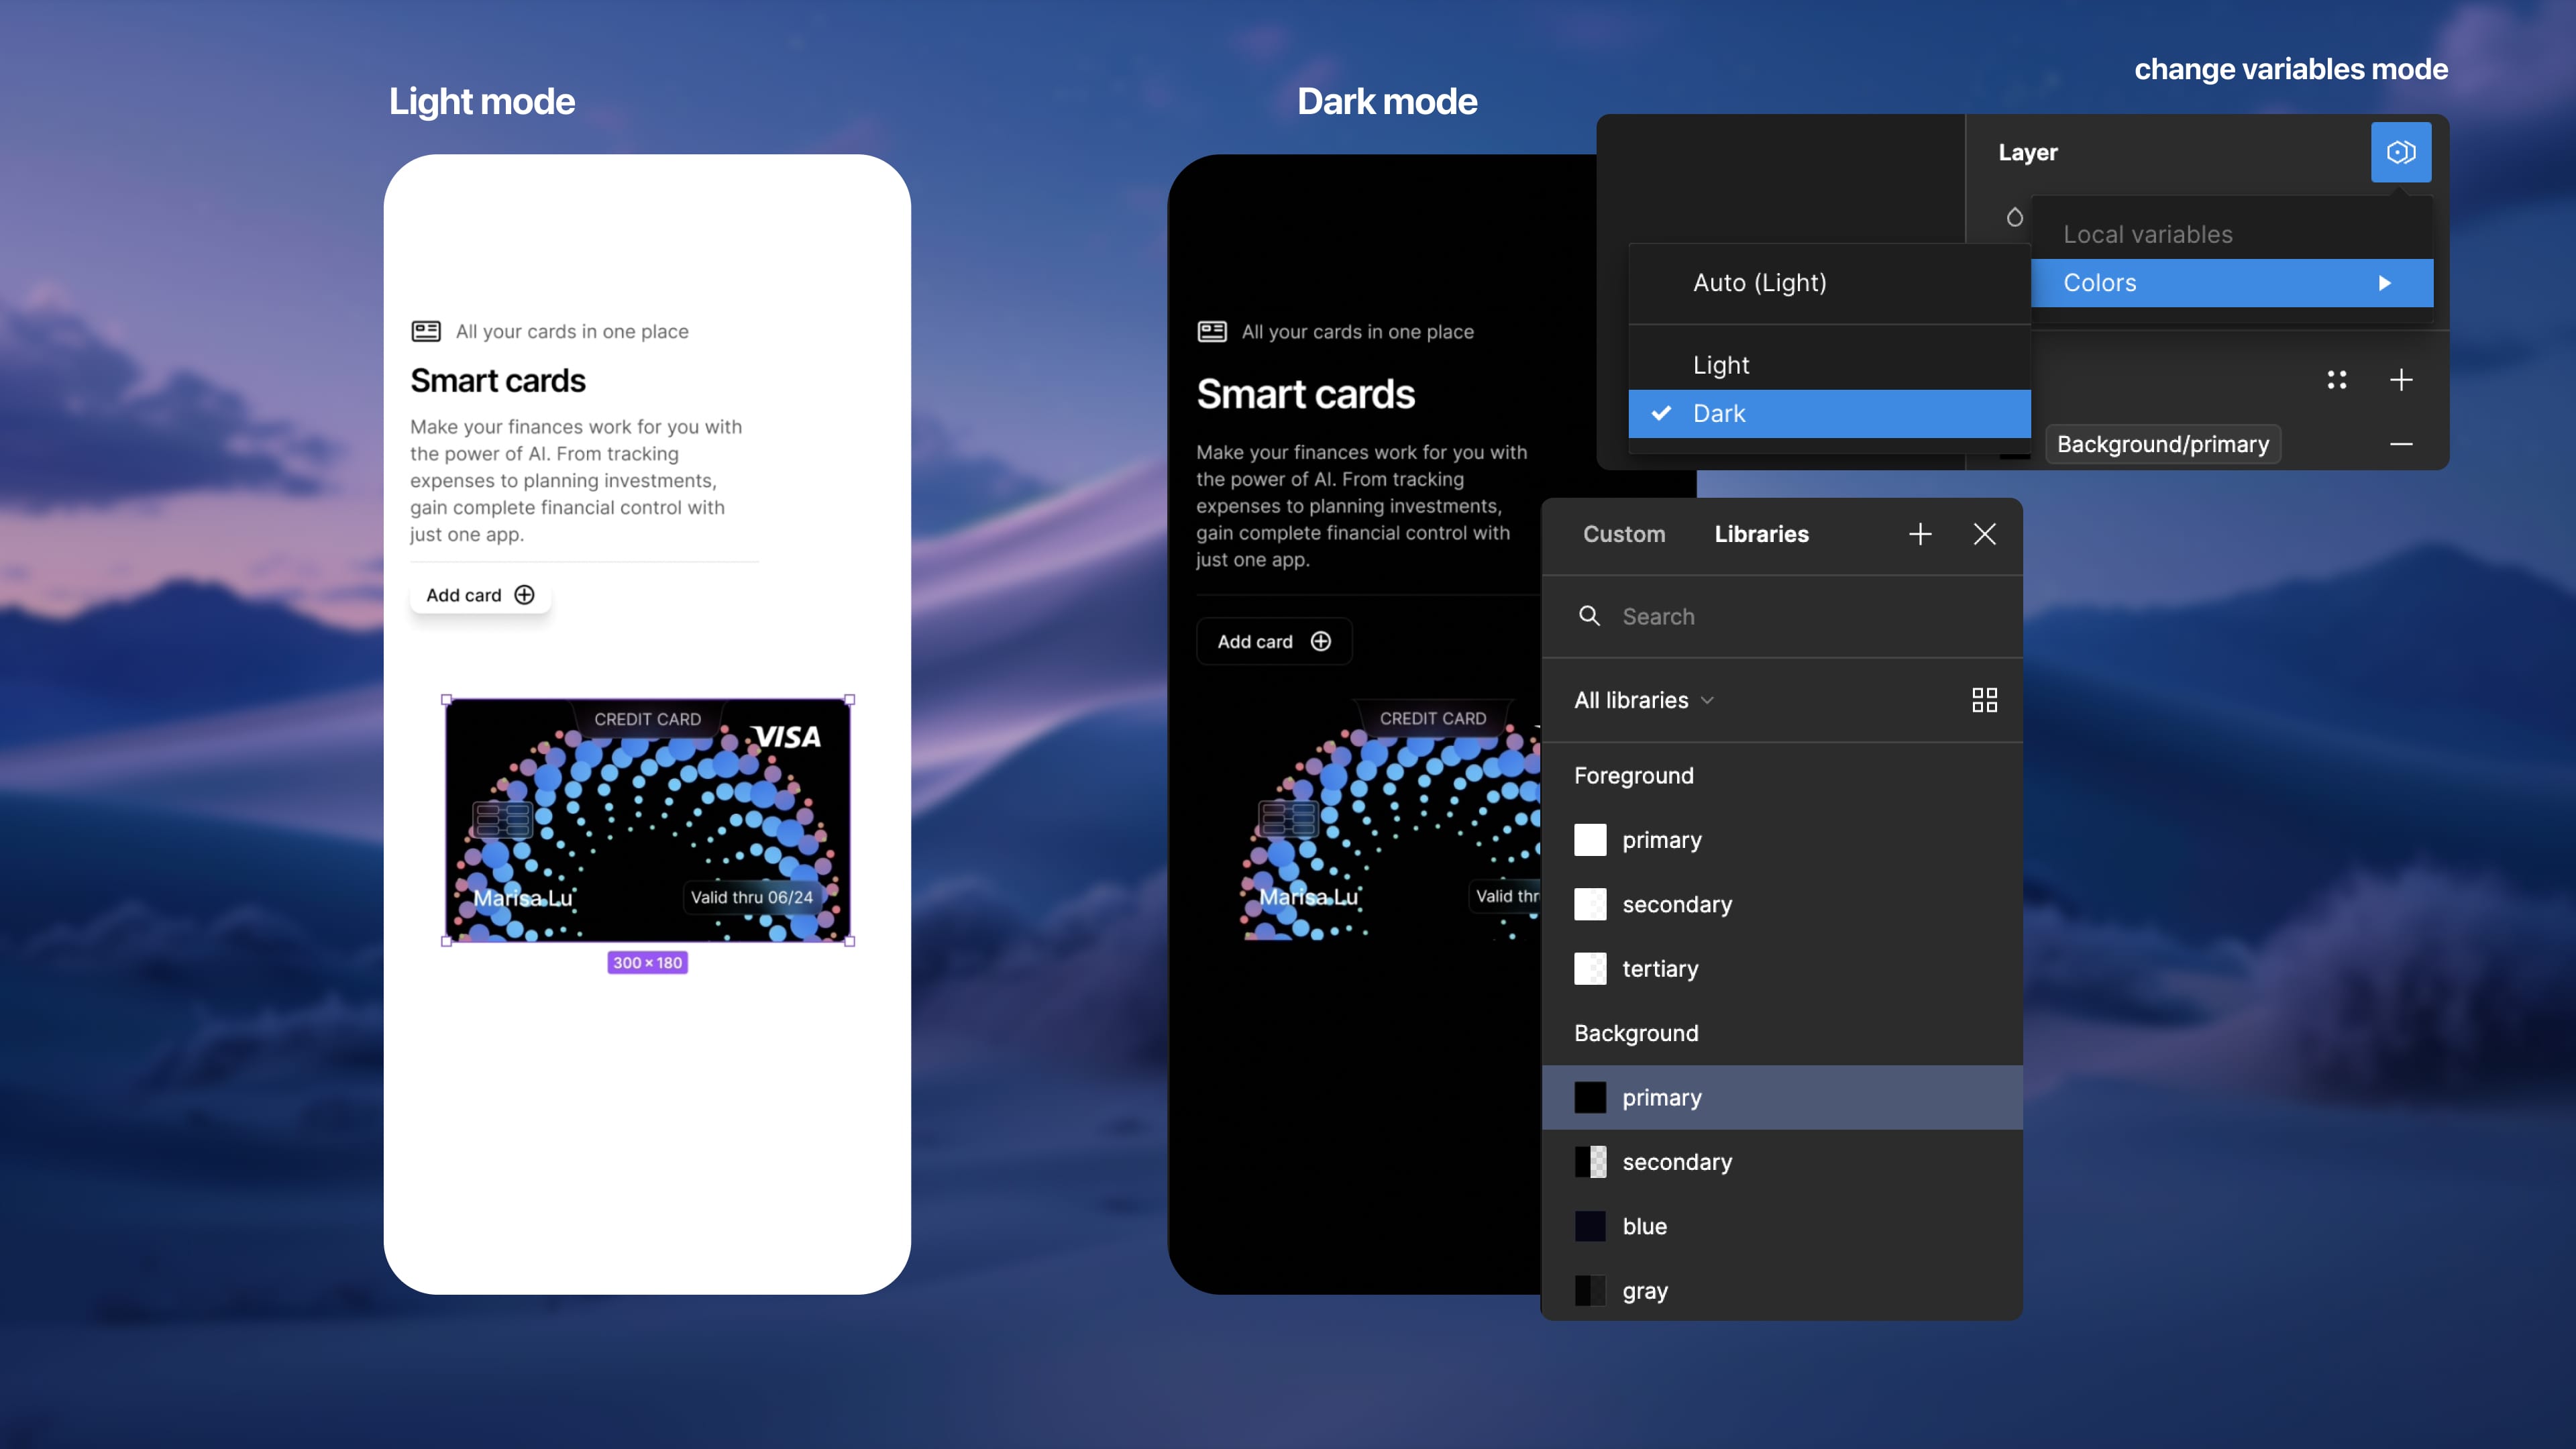2576x1449 pixels.
Task: Click the search magnifier icon in Libraries
Action: pyautogui.click(x=1590, y=616)
